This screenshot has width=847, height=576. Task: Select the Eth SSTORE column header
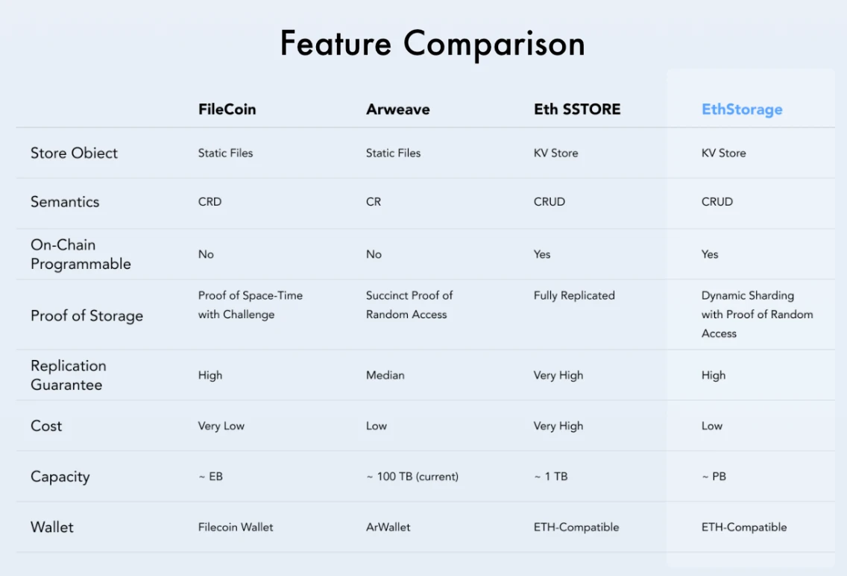pos(577,110)
